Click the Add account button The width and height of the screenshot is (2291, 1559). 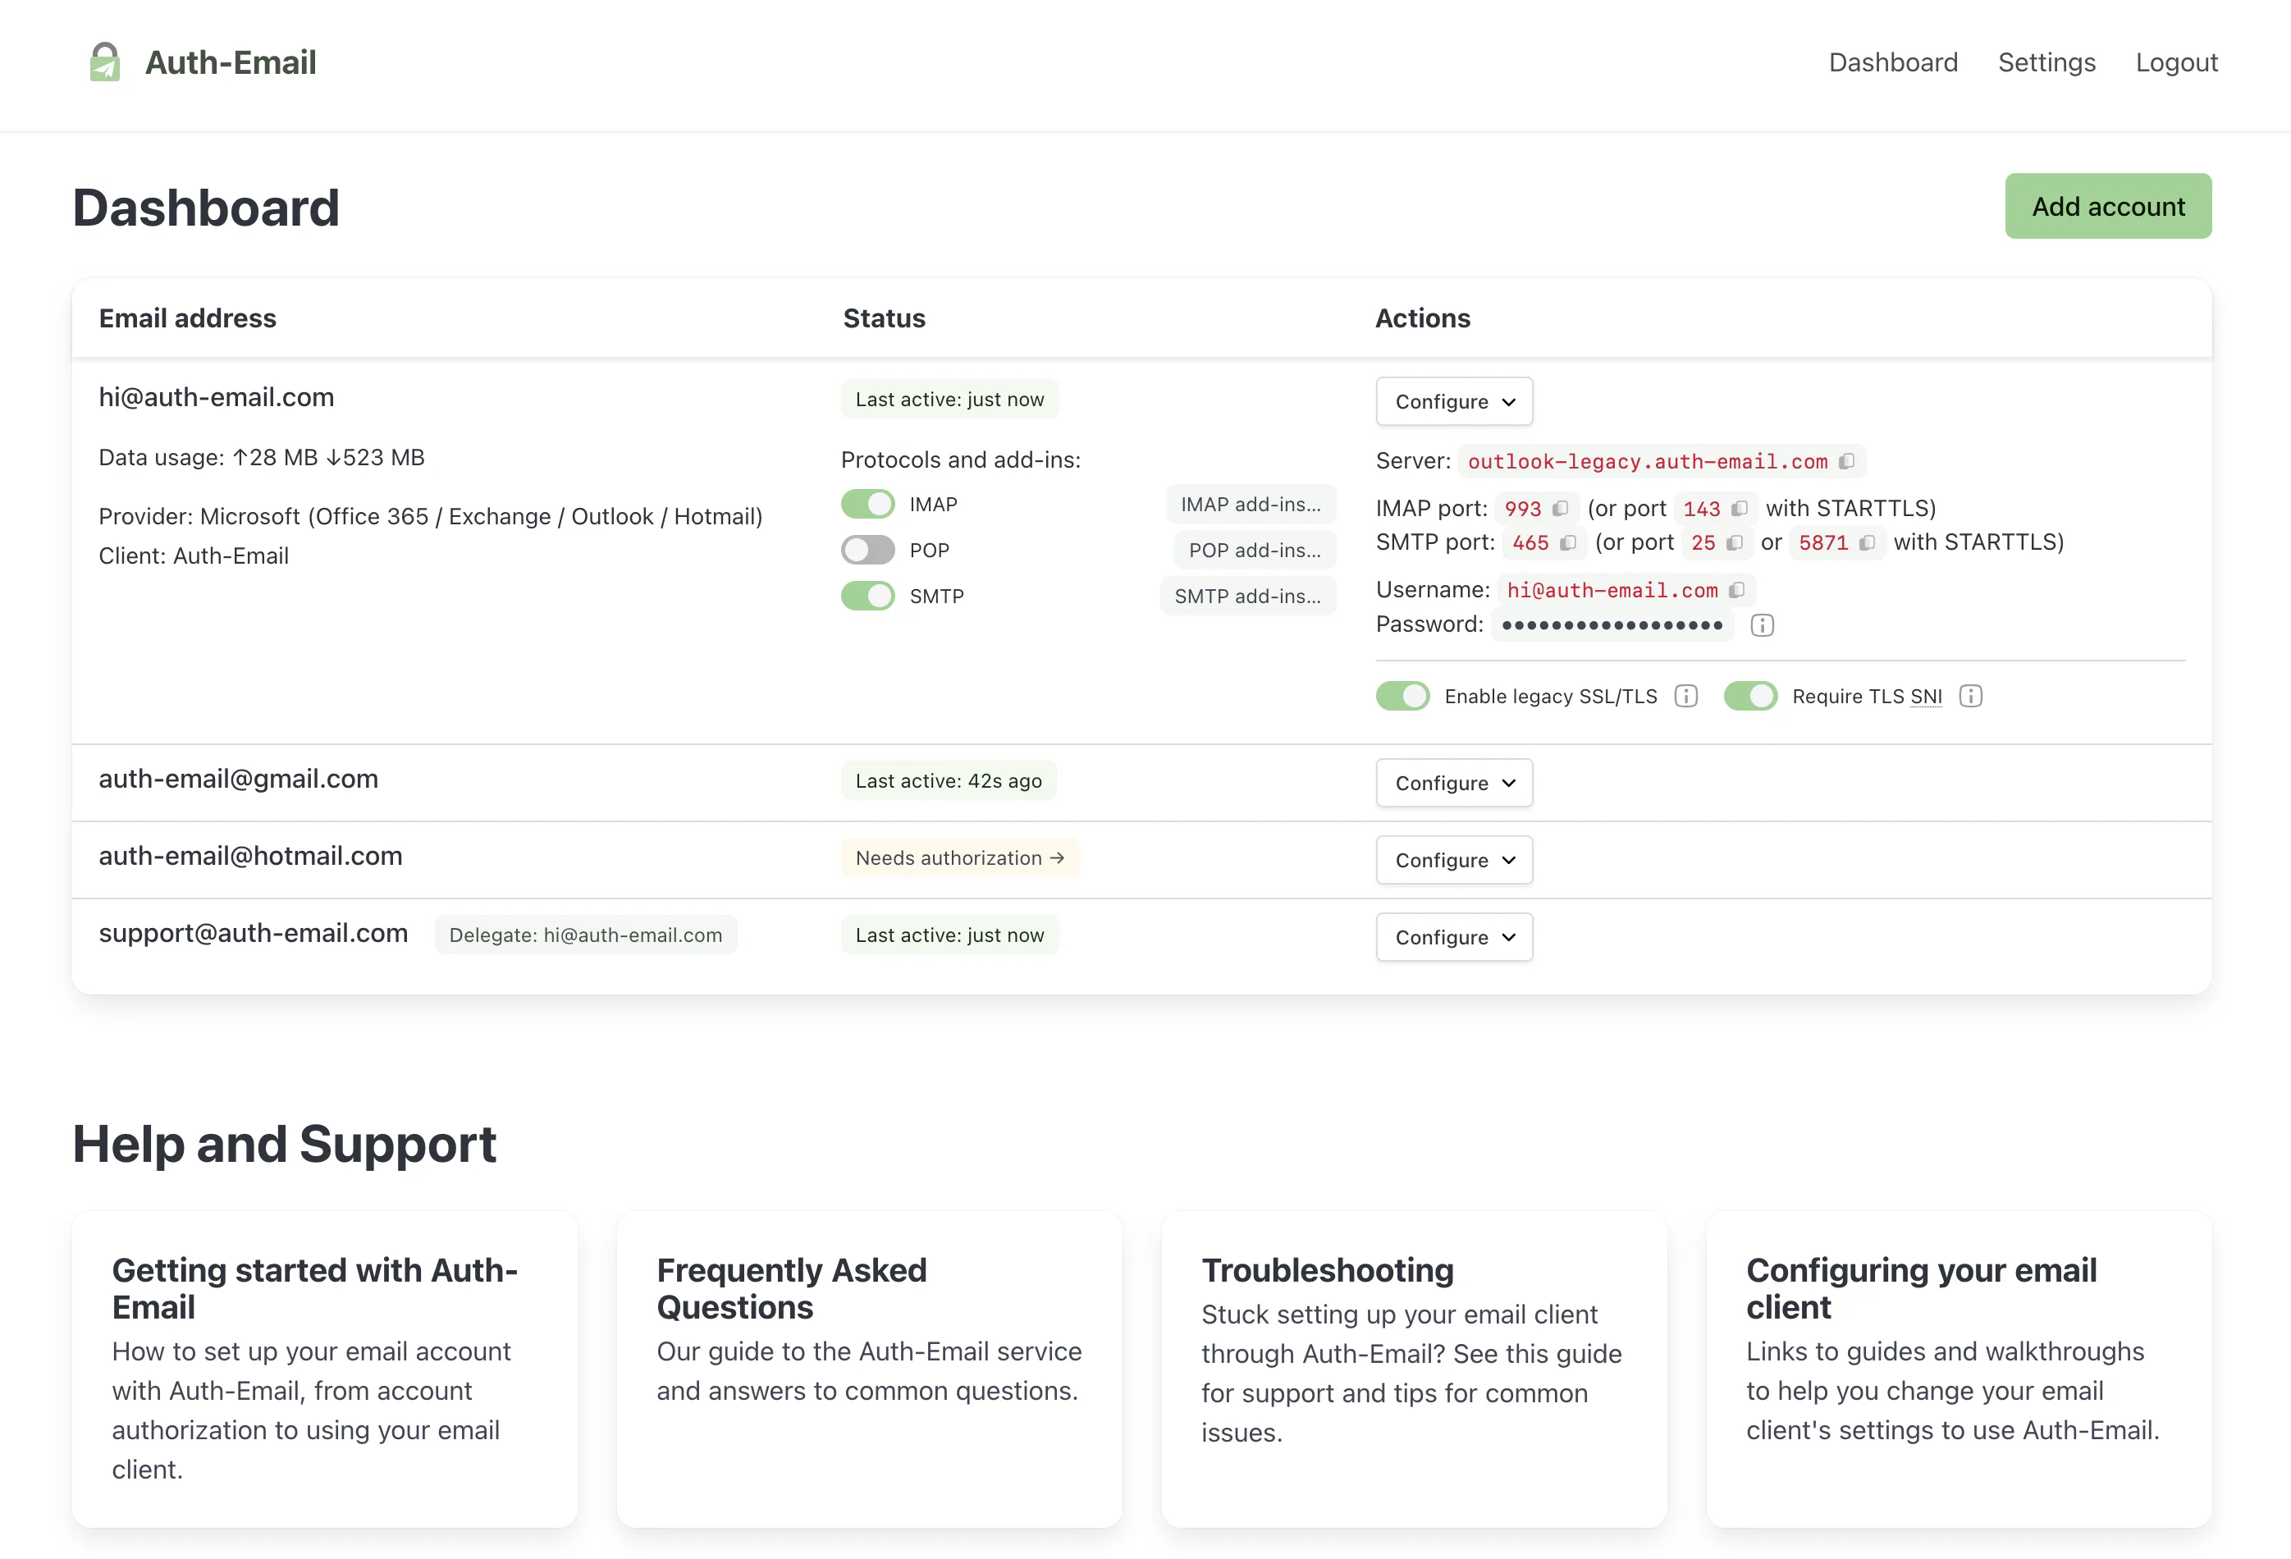[x=2108, y=206]
